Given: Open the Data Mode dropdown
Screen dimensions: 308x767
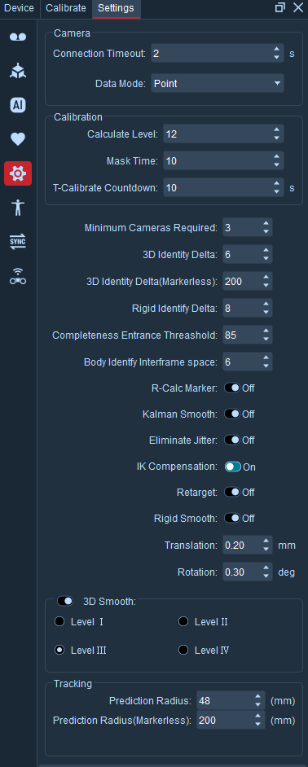Looking at the screenshot, I should [218, 84].
